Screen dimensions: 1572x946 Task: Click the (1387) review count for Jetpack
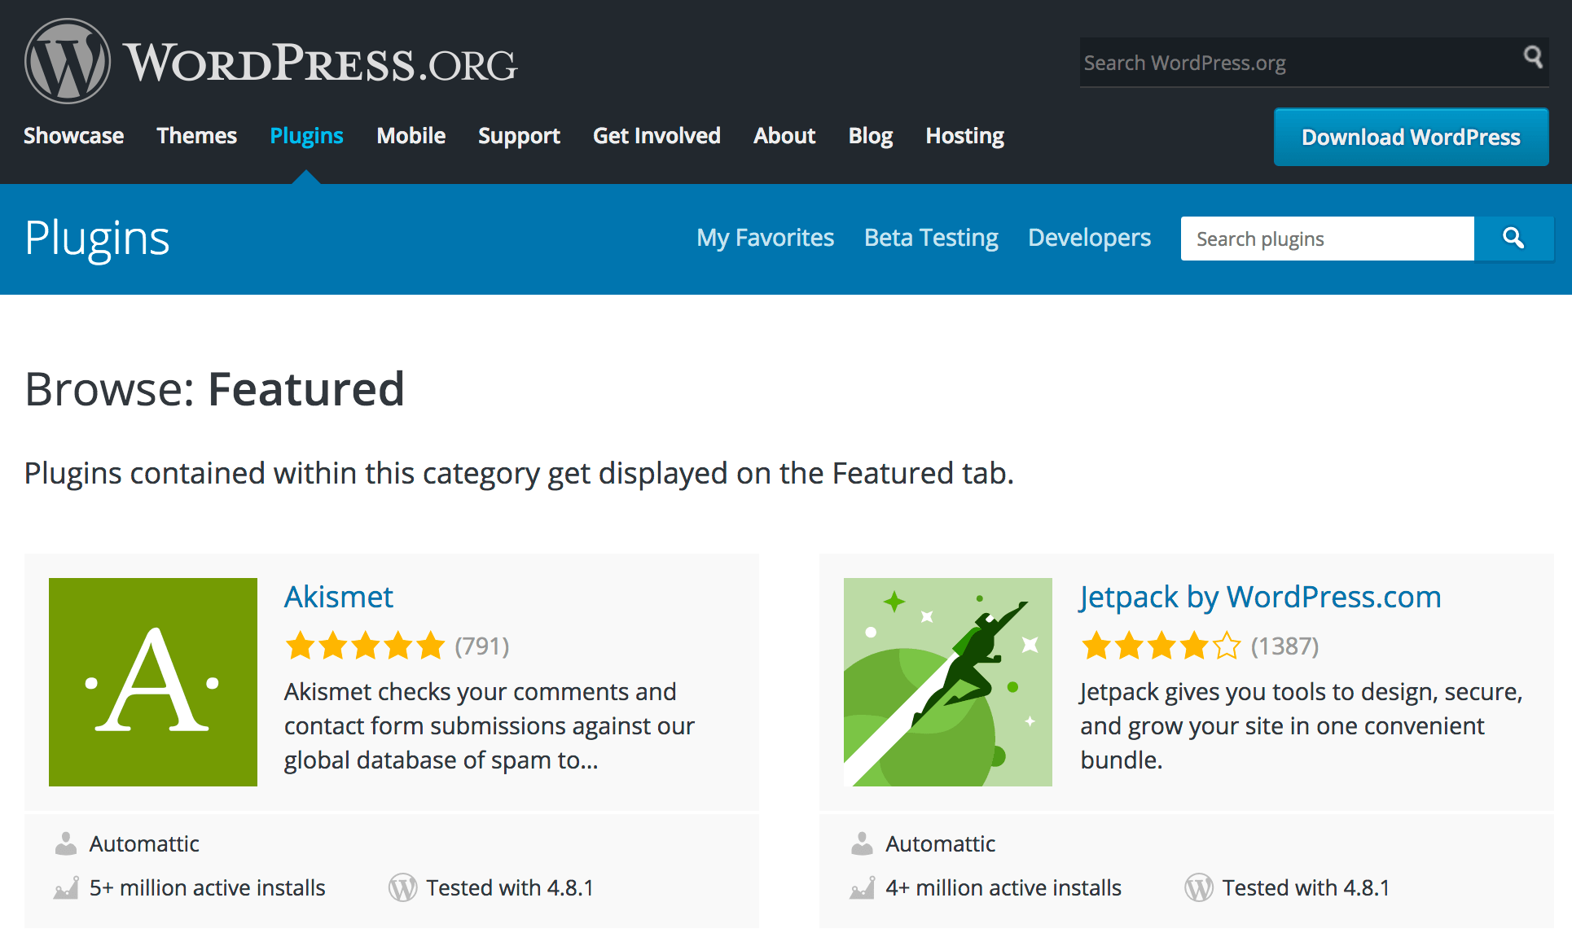click(1284, 646)
